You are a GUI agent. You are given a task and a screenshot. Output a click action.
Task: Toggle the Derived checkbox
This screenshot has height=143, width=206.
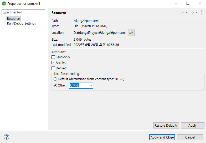point(53,68)
